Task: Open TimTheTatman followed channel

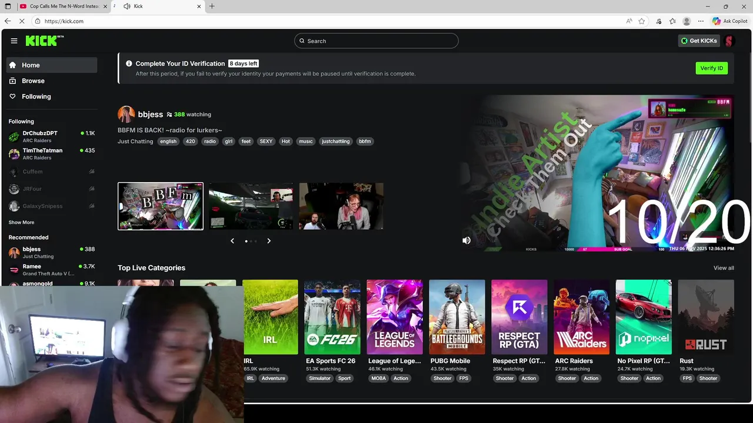Action: click(x=52, y=154)
